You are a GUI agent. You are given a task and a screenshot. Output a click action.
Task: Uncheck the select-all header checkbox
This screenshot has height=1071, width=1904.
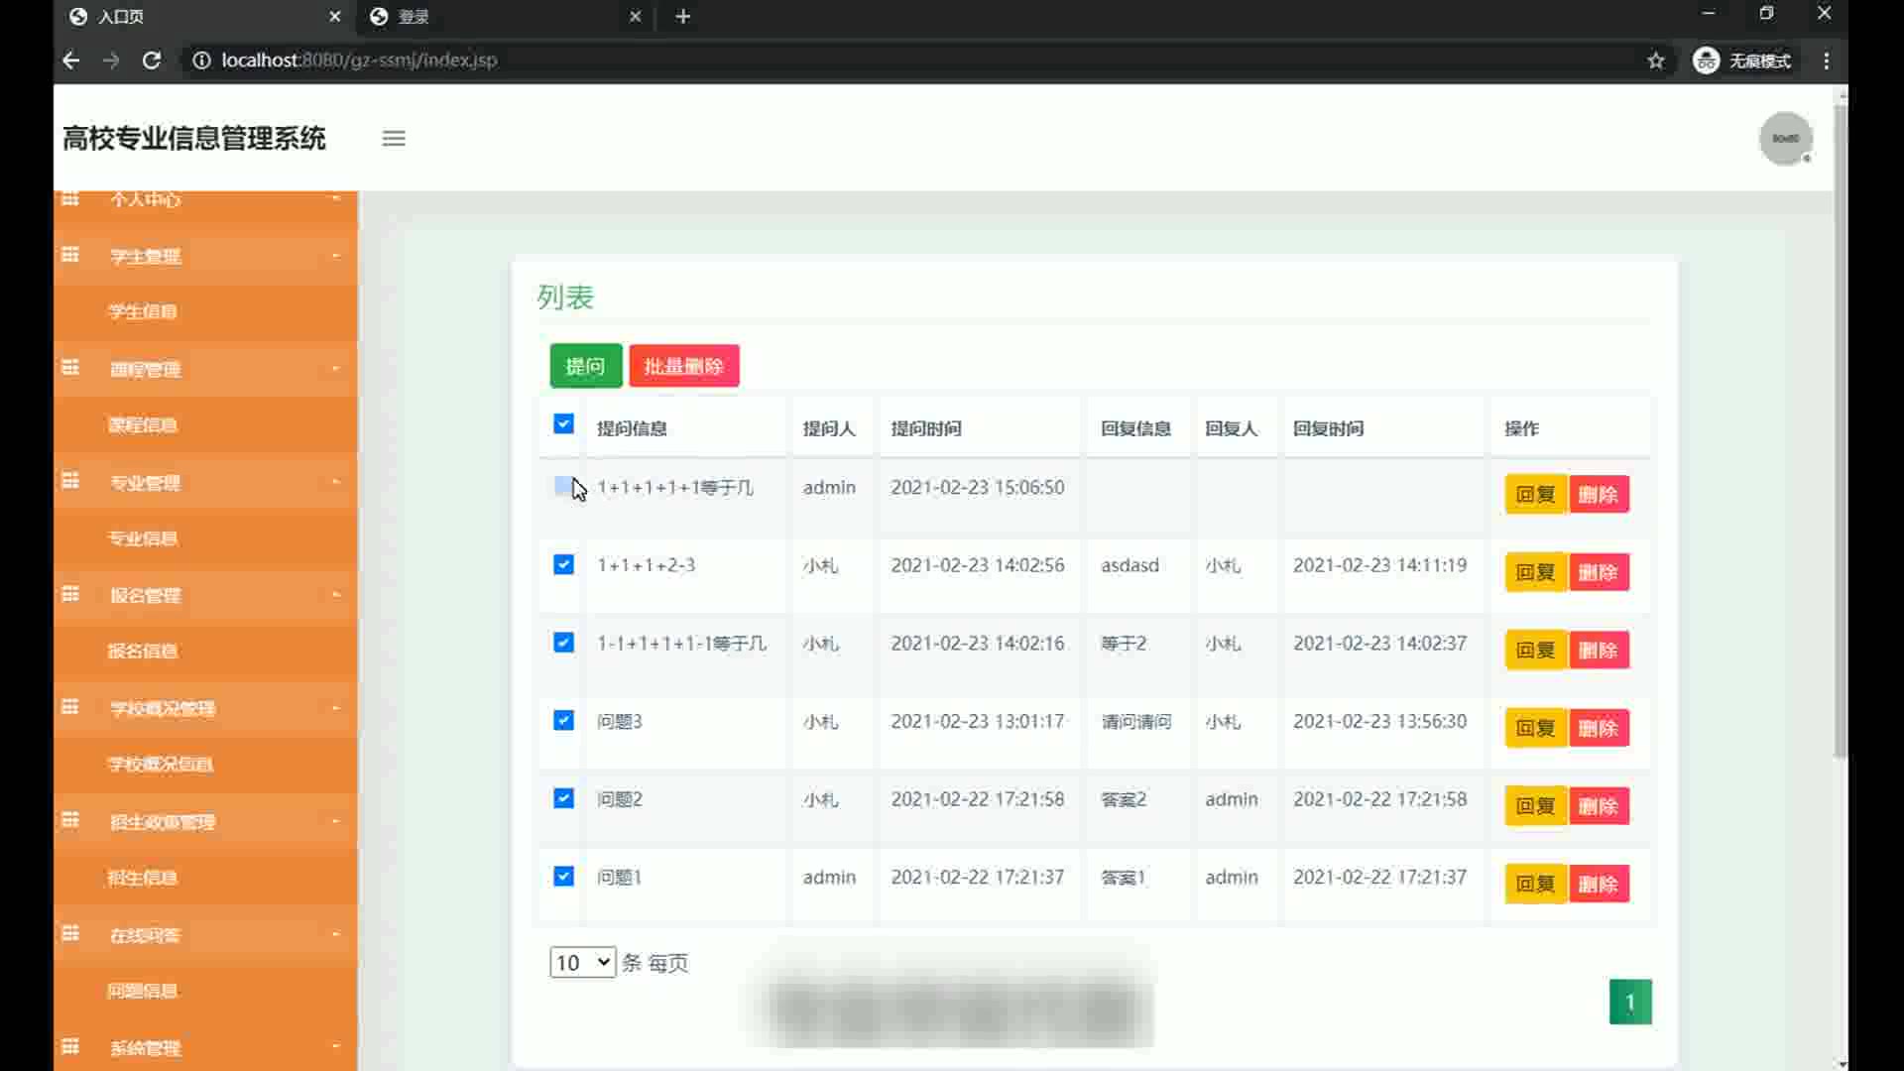[x=563, y=424]
